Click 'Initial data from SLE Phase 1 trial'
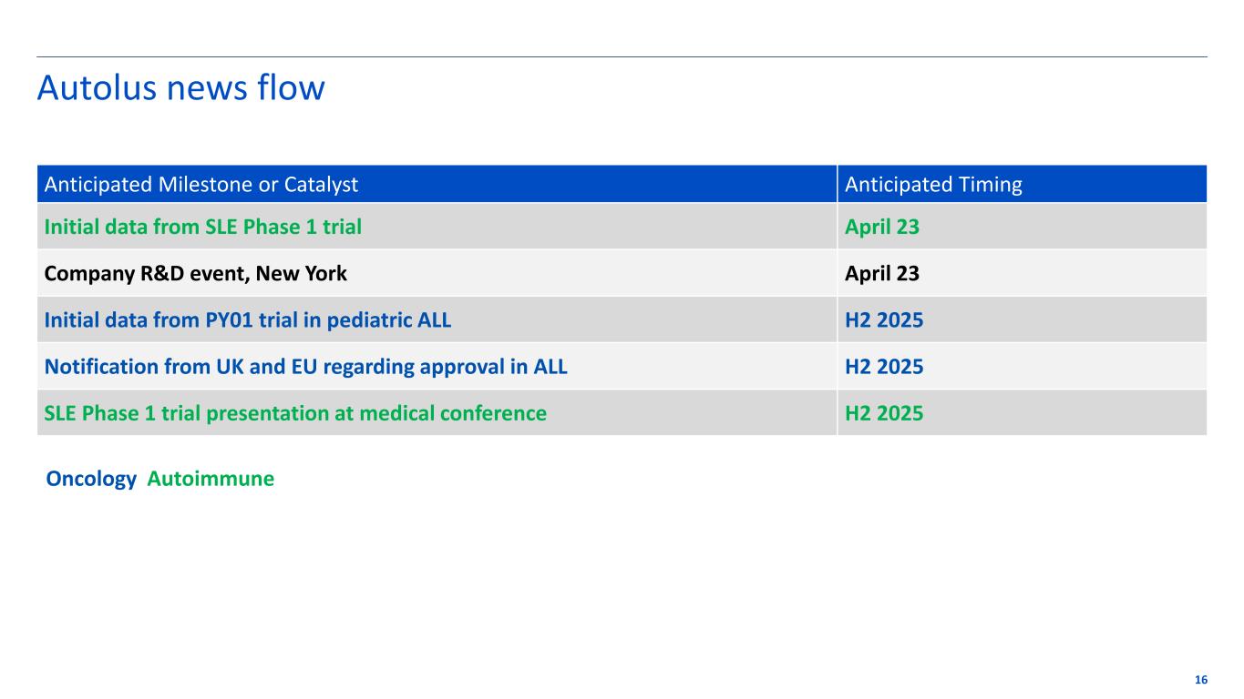The height and width of the screenshot is (699, 1244). click(202, 228)
